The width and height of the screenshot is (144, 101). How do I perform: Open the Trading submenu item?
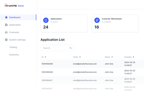tap(13, 47)
